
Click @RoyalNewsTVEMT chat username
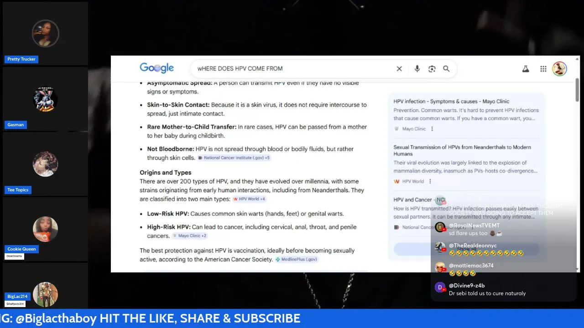click(474, 225)
